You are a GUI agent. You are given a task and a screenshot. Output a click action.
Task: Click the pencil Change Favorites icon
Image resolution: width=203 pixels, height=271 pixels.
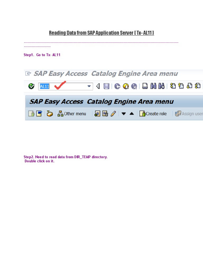click(x=113, y=114)
